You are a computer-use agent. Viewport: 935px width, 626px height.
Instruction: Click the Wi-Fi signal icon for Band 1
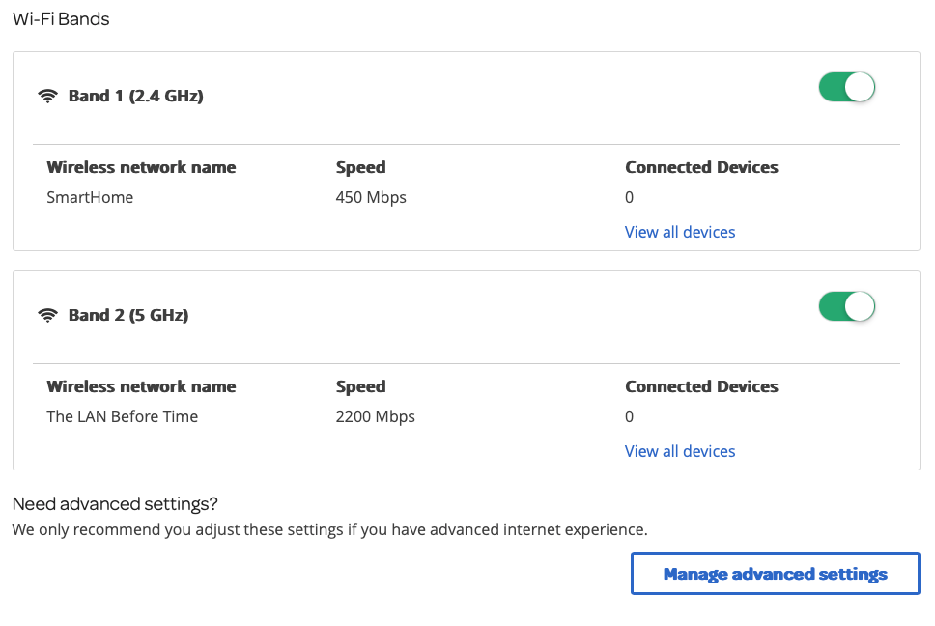tap(47, 97)
